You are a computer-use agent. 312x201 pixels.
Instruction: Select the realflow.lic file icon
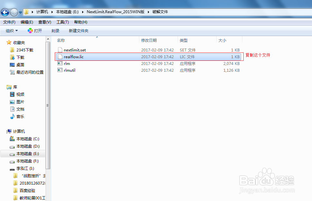(60, 57)
